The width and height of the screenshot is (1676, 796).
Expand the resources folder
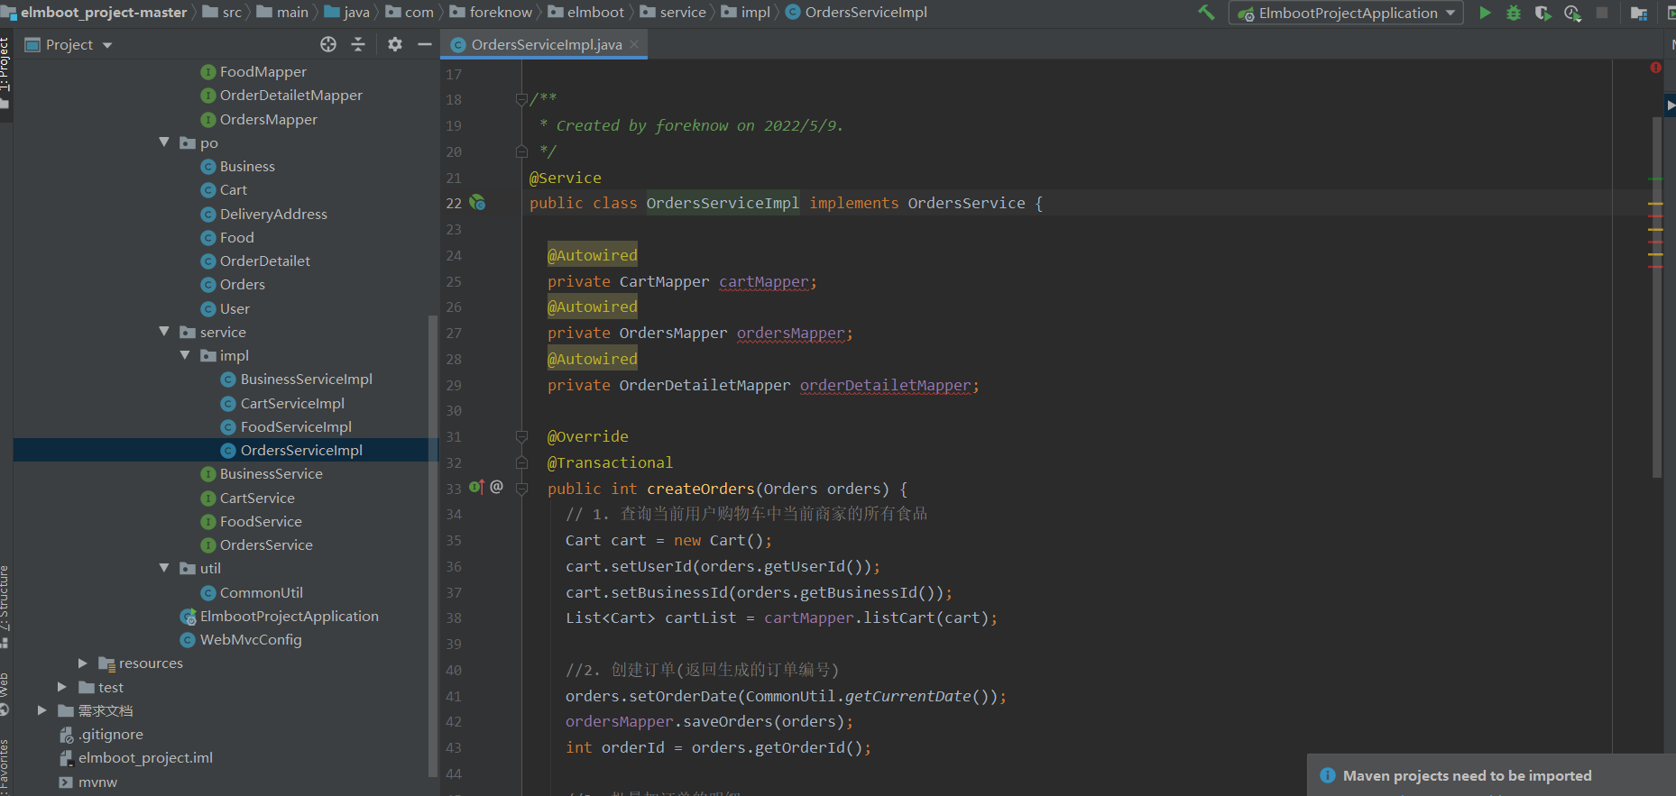[83, 663]
